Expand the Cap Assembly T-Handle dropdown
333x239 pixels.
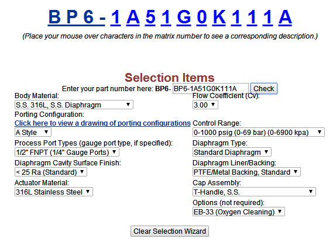[254, 192]
